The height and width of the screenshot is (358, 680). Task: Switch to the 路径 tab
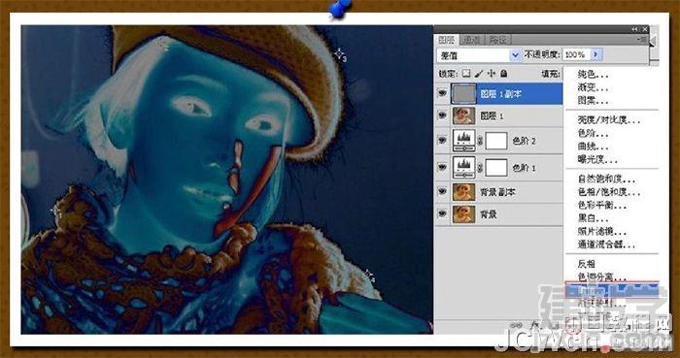click(x=497, y=40)
